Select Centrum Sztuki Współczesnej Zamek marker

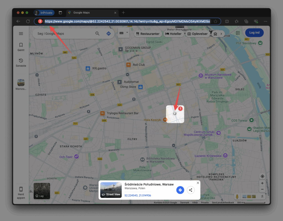pyautogui.click(x=219, y=133)
